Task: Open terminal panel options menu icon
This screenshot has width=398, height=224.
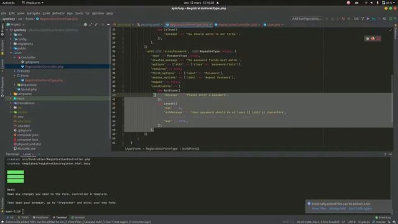Action: [x=385, y=154]
